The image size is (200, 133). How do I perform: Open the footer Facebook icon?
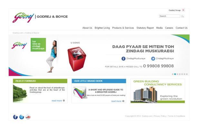[15, 117]
